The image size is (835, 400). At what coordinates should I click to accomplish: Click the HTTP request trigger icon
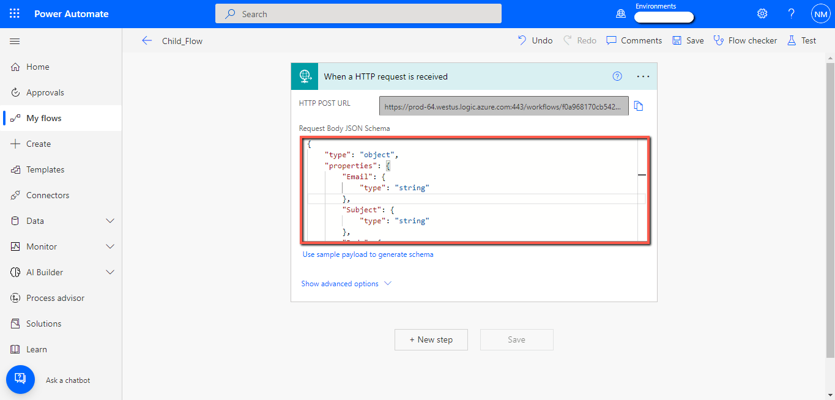(305, 76)
